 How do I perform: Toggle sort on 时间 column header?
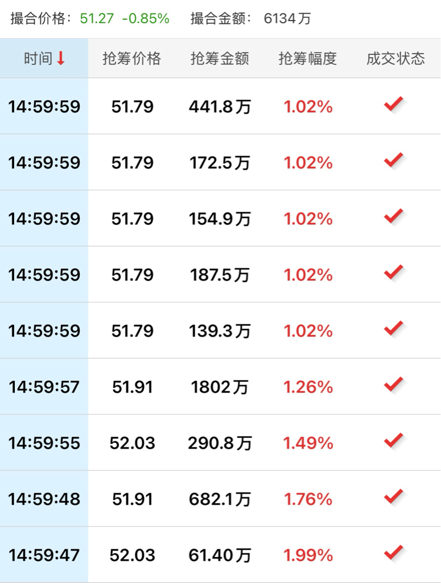coord(44,59)
